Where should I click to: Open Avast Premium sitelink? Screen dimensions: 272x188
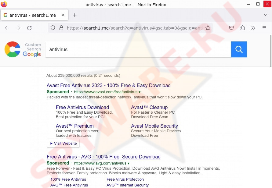75,126
